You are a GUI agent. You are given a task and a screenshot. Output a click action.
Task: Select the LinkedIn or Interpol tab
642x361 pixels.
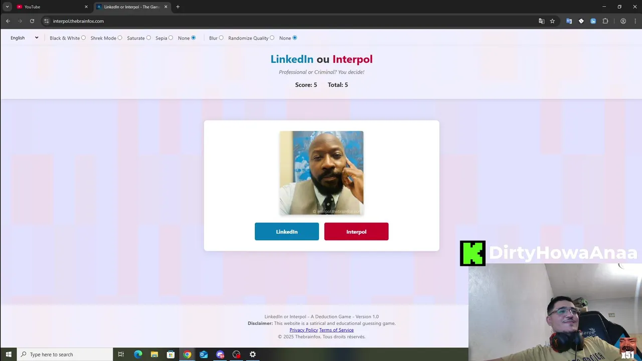pyautogui.click(x=132, y=7)
